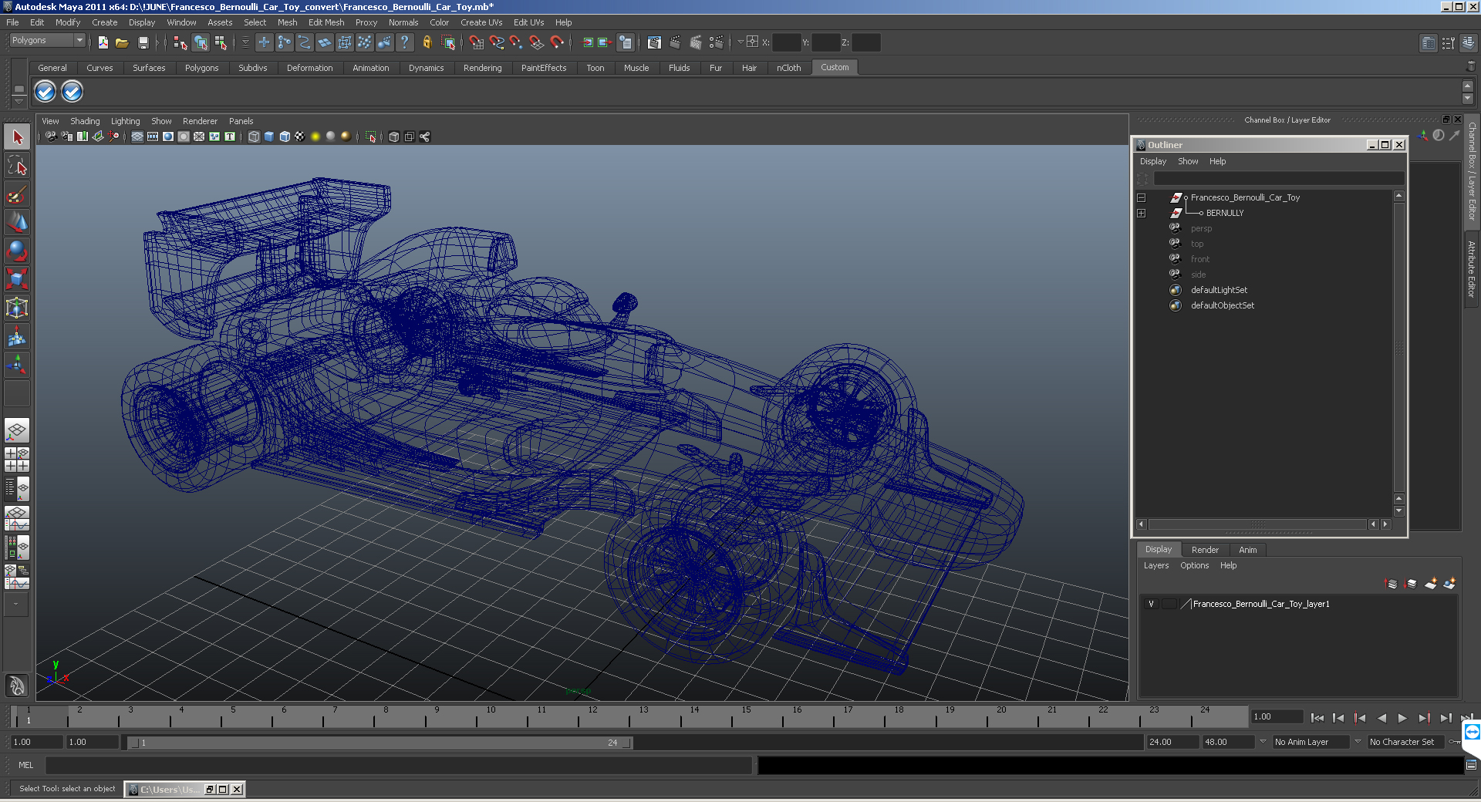The height and width of the screenshot is (802, 1481).
Task: Open the Polygons menu set dropdown
Action: 47,40
